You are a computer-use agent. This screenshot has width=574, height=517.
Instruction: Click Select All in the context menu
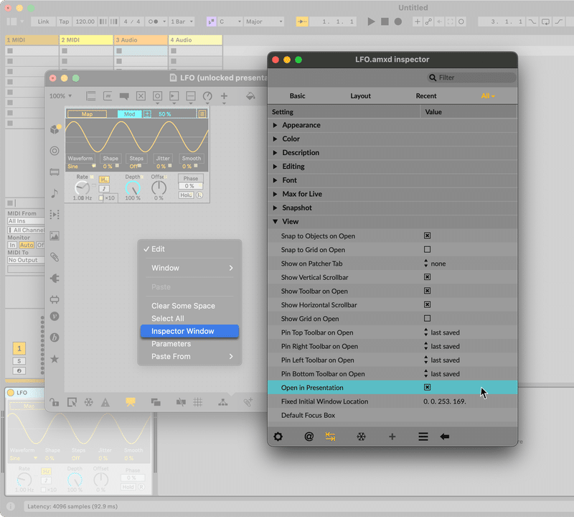[x=189, y=318]
